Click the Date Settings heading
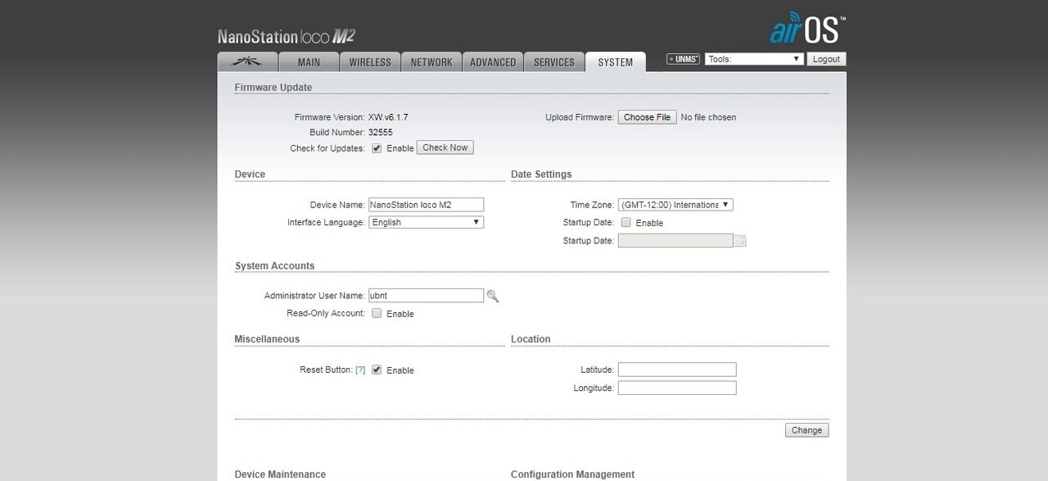The image size is (1048, 481). coord(541,175)
